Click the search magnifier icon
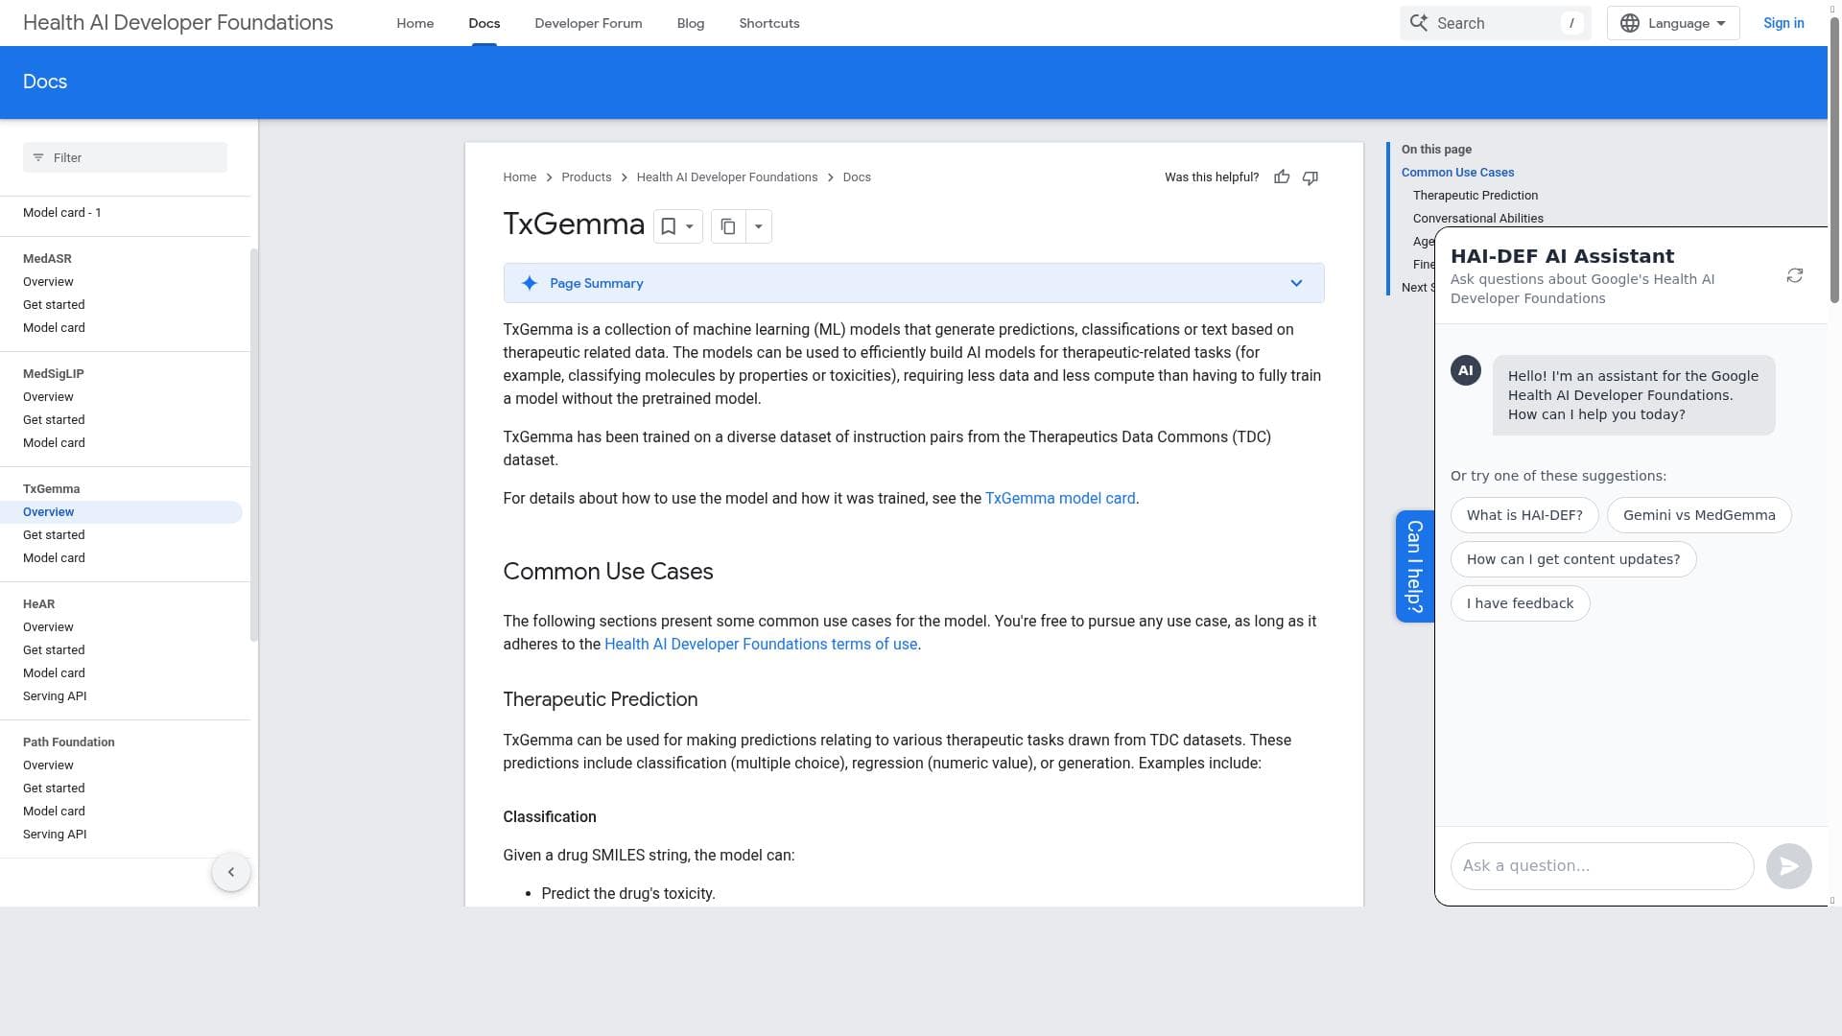Image resolution: width=1842 pixels, height=1036 pixels. coord(1418,22)
